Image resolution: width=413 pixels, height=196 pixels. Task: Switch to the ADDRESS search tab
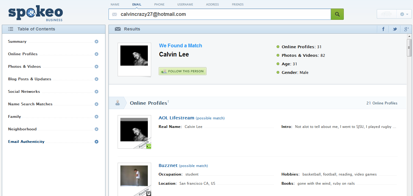click(212, 5)
